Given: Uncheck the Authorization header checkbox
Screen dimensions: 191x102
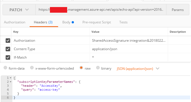Looking at the screenshot, I should point(8,41).
